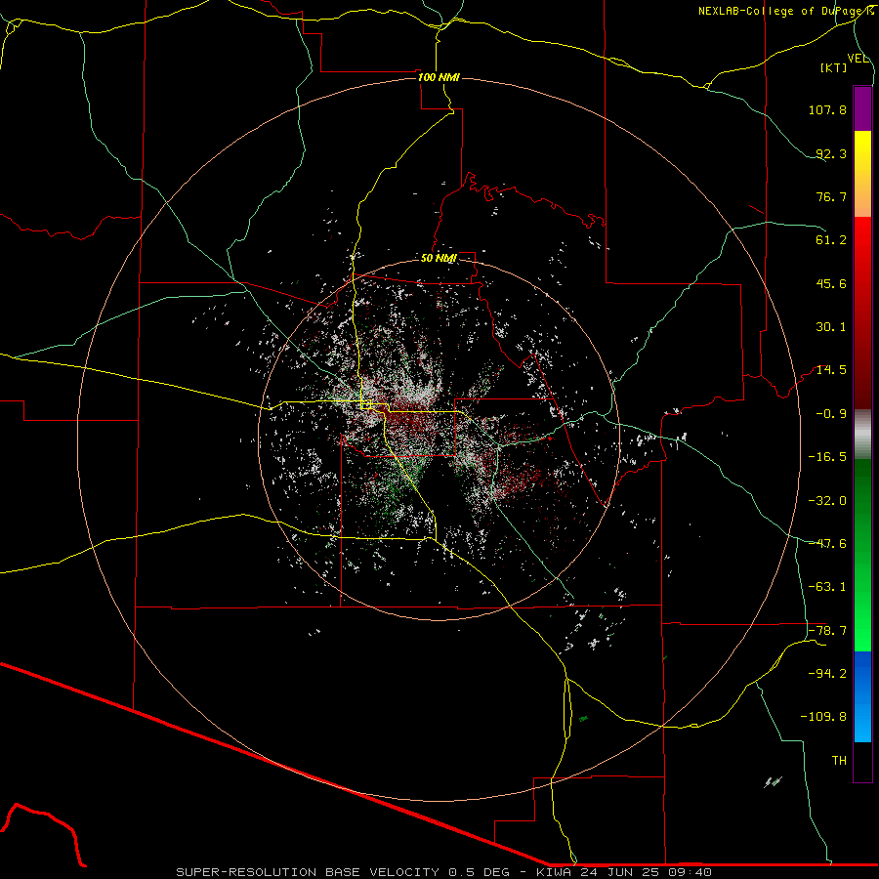Click the 45.6 legend value
The width and height of the screenshot is (879, 879).
[x=831, y=283]
